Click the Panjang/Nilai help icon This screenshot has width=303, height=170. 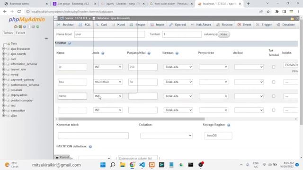[x=149, y=53]
